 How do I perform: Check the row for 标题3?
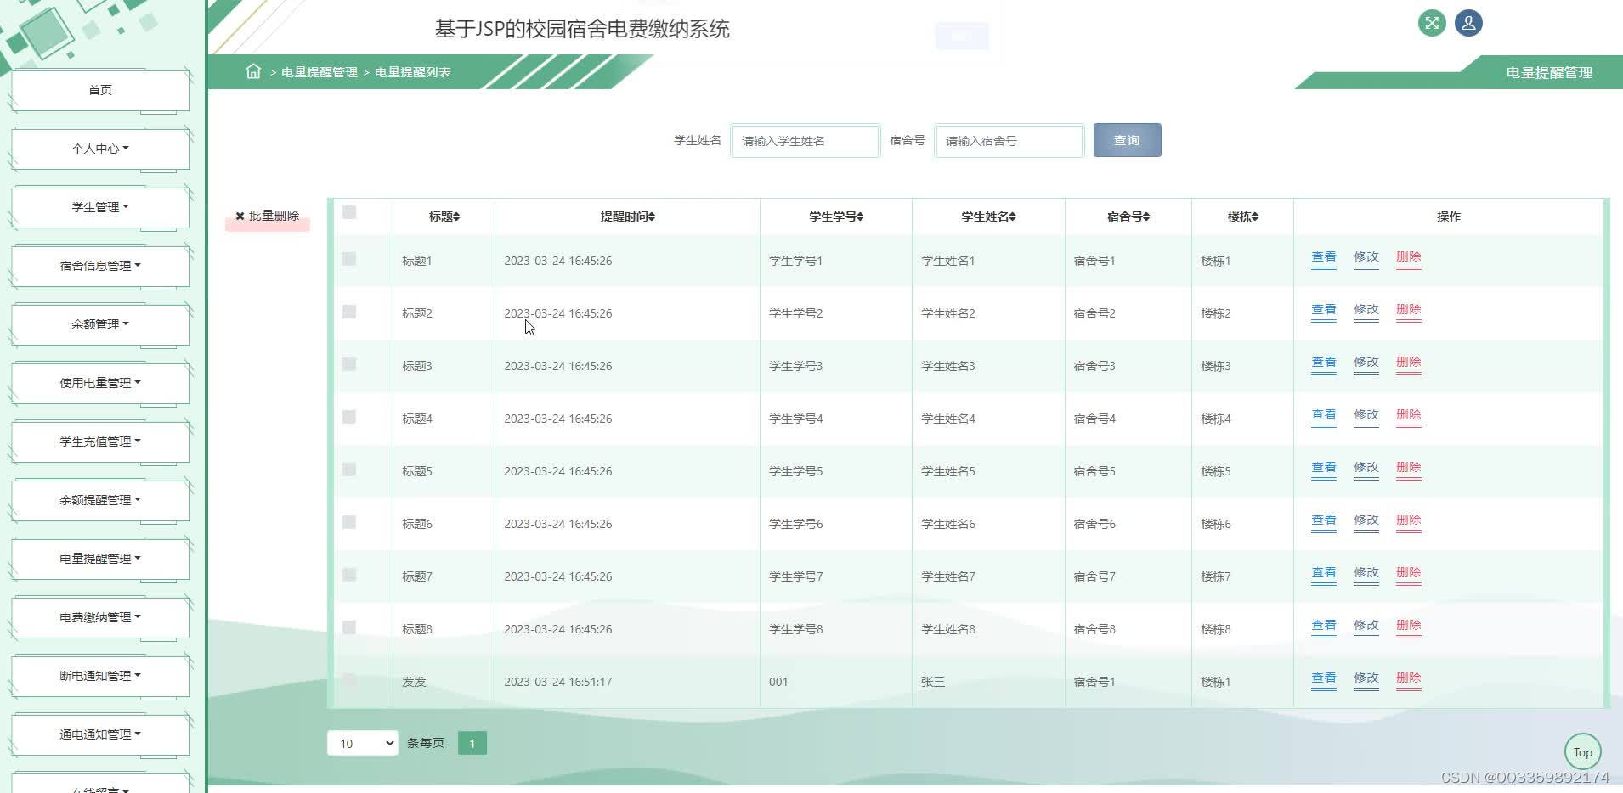pos(349,364)
